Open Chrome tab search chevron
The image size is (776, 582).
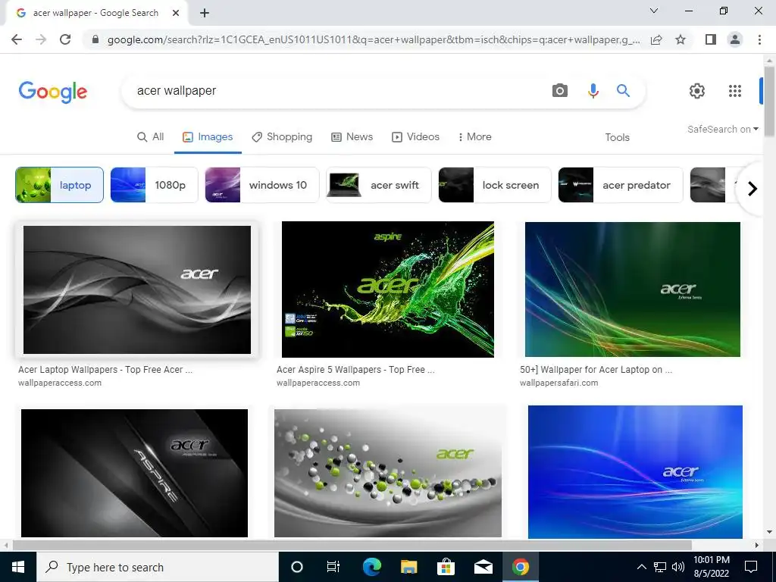tap(654, 11)
